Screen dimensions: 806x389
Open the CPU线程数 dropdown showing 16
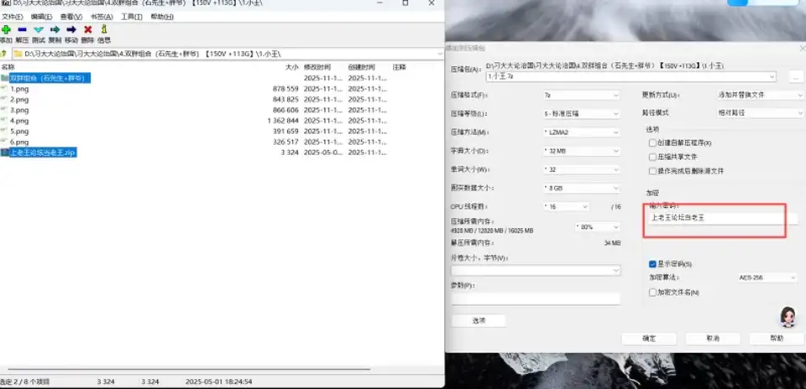click(x=566, y=206)
